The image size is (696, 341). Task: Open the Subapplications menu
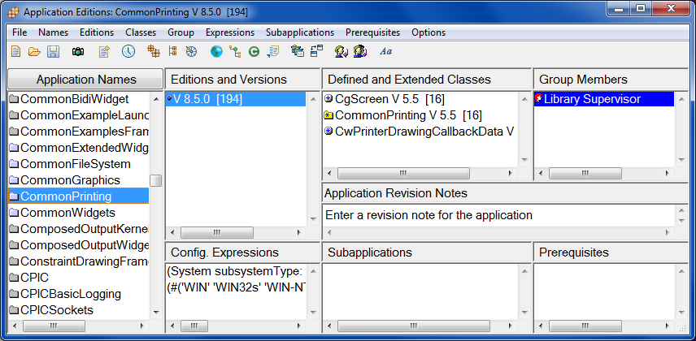[299, 32]
